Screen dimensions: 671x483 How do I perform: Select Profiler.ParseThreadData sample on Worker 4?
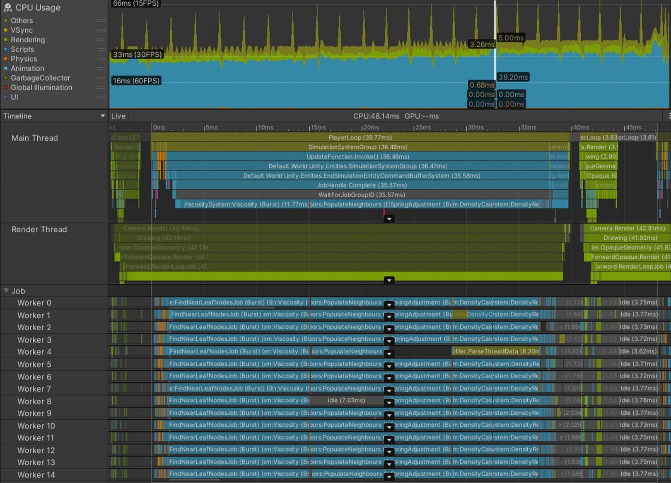click(495, 351)
